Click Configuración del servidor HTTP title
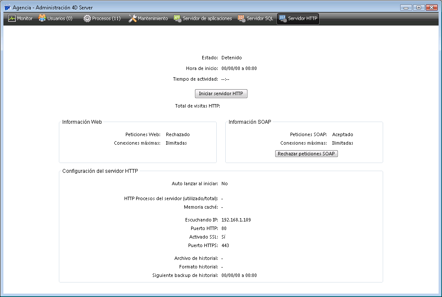The image size is (442, 297). [100, 171]
